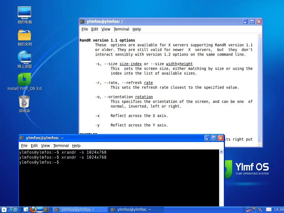The height and width of the screenshot is (213, 284).
Task: Click the window icon in '~' terminal title bar
Action: pyautogui.click(x=22, y=138)
